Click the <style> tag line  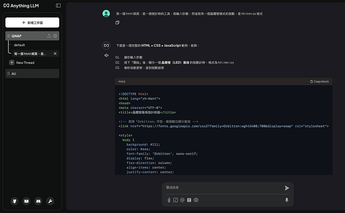[x=125, y=135]
